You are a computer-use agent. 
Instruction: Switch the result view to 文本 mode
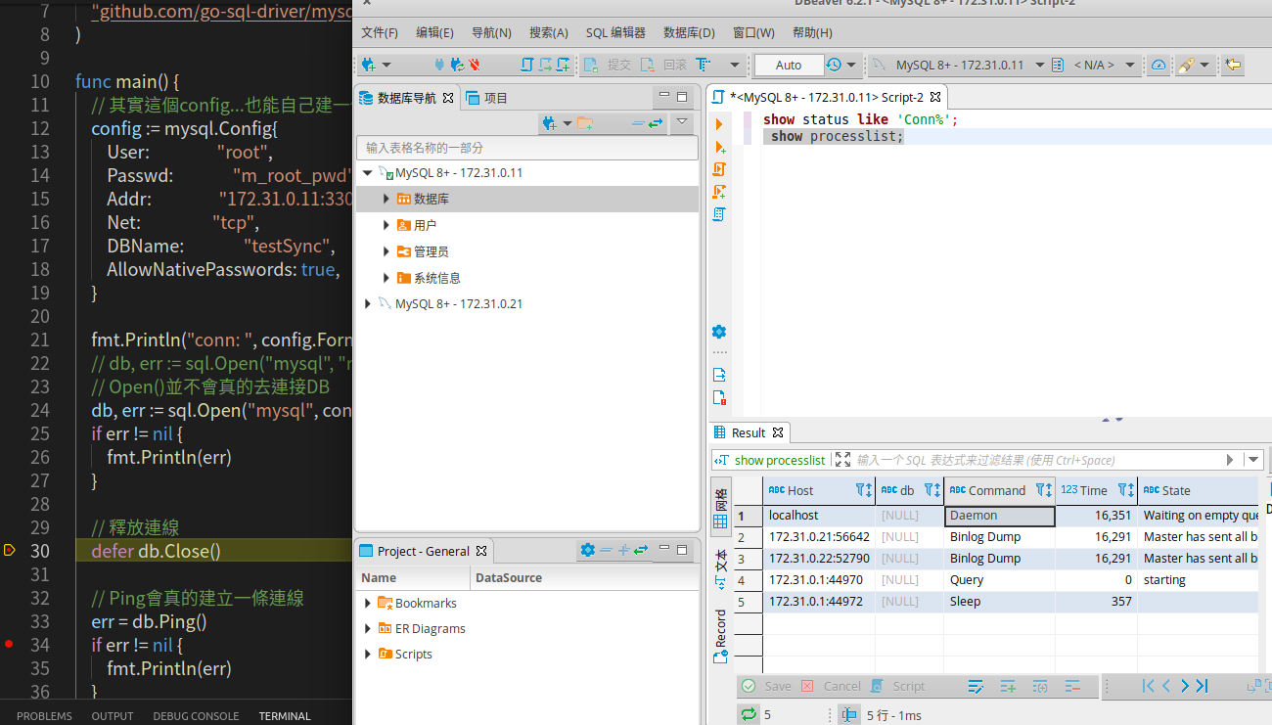click(721, 566)
